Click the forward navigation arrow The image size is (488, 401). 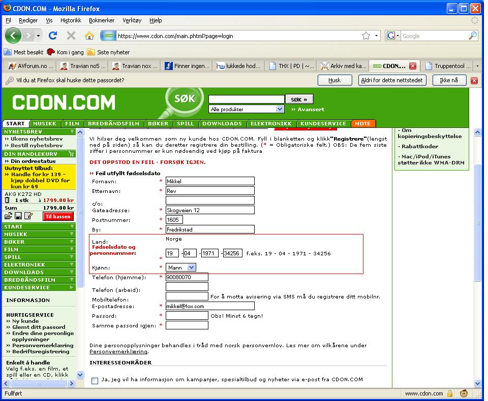point(28,36)
